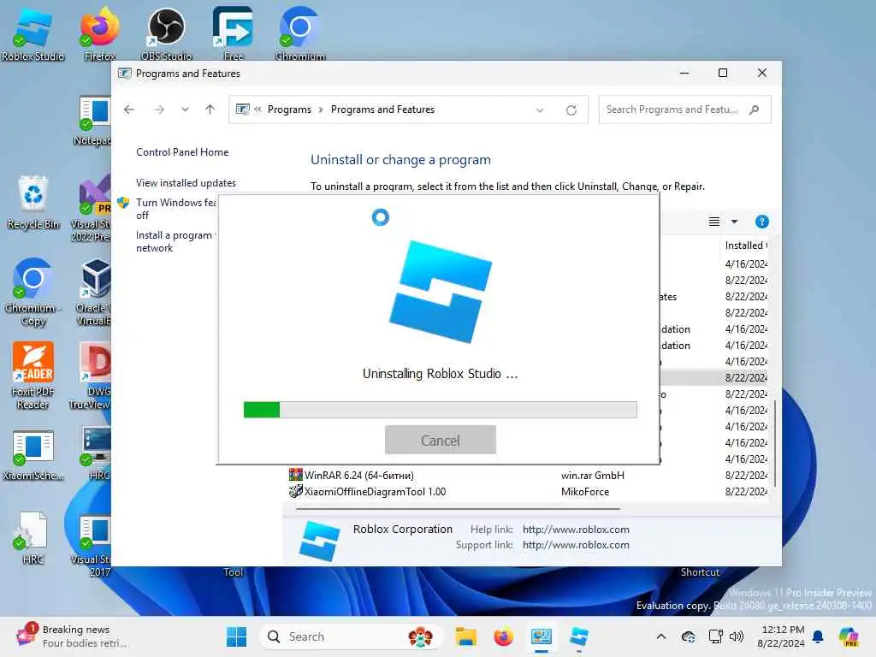
Task: Click Programs and Features breadcrumb
Action: click(x=382, y=109)
